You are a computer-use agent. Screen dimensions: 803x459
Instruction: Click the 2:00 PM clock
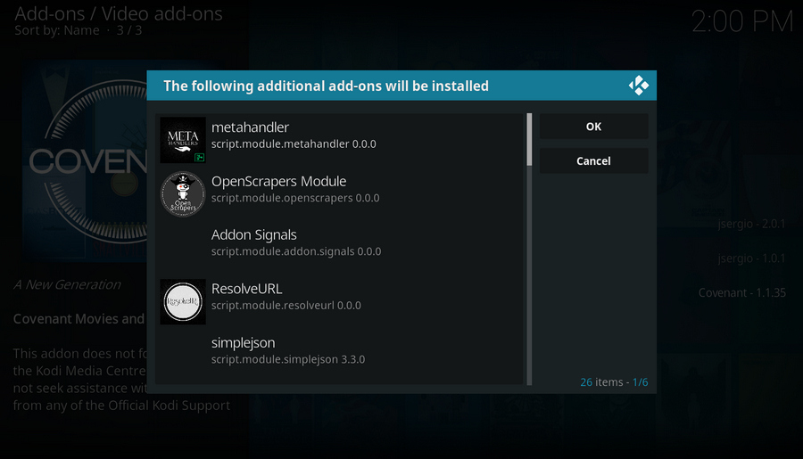pos(742,21)
